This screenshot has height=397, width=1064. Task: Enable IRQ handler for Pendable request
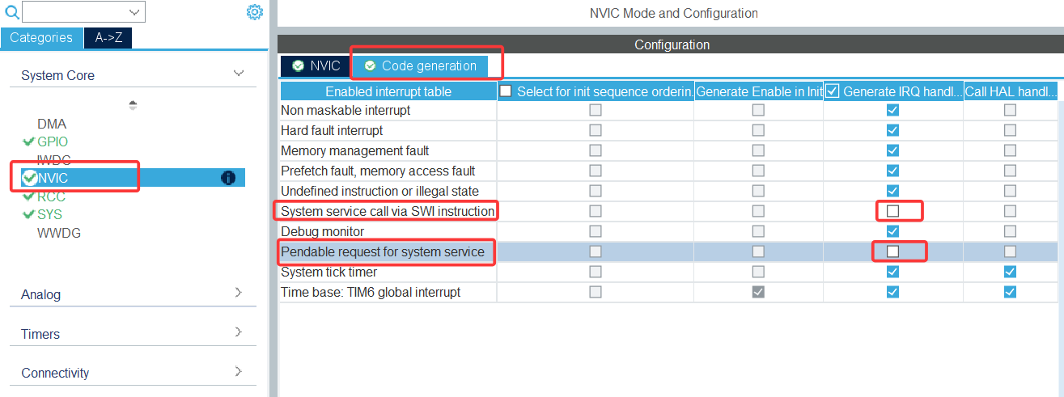tap(892, 251)
